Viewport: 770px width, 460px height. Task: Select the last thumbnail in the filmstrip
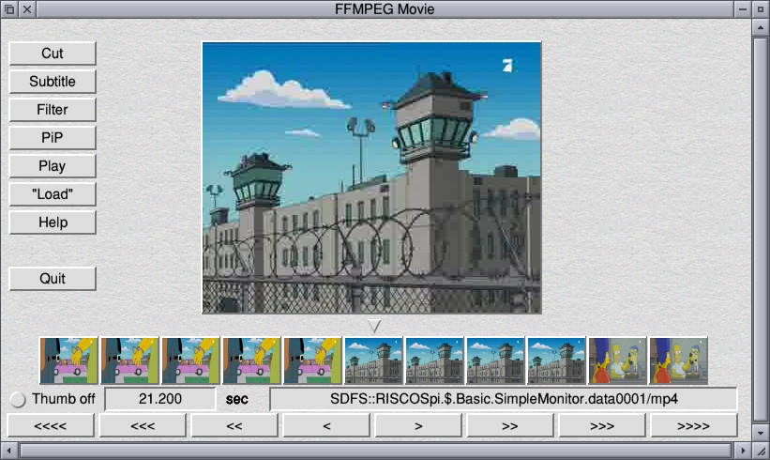678,361
